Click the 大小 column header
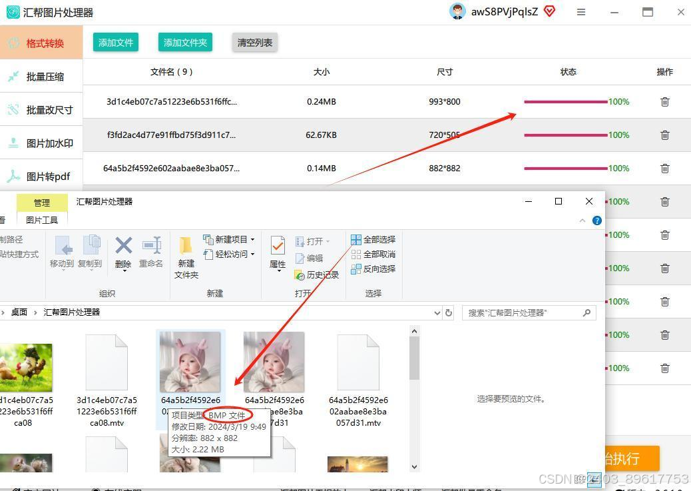The width and height of the screenshot is (691, 491). pyautogui.click(x=322, y=71)
